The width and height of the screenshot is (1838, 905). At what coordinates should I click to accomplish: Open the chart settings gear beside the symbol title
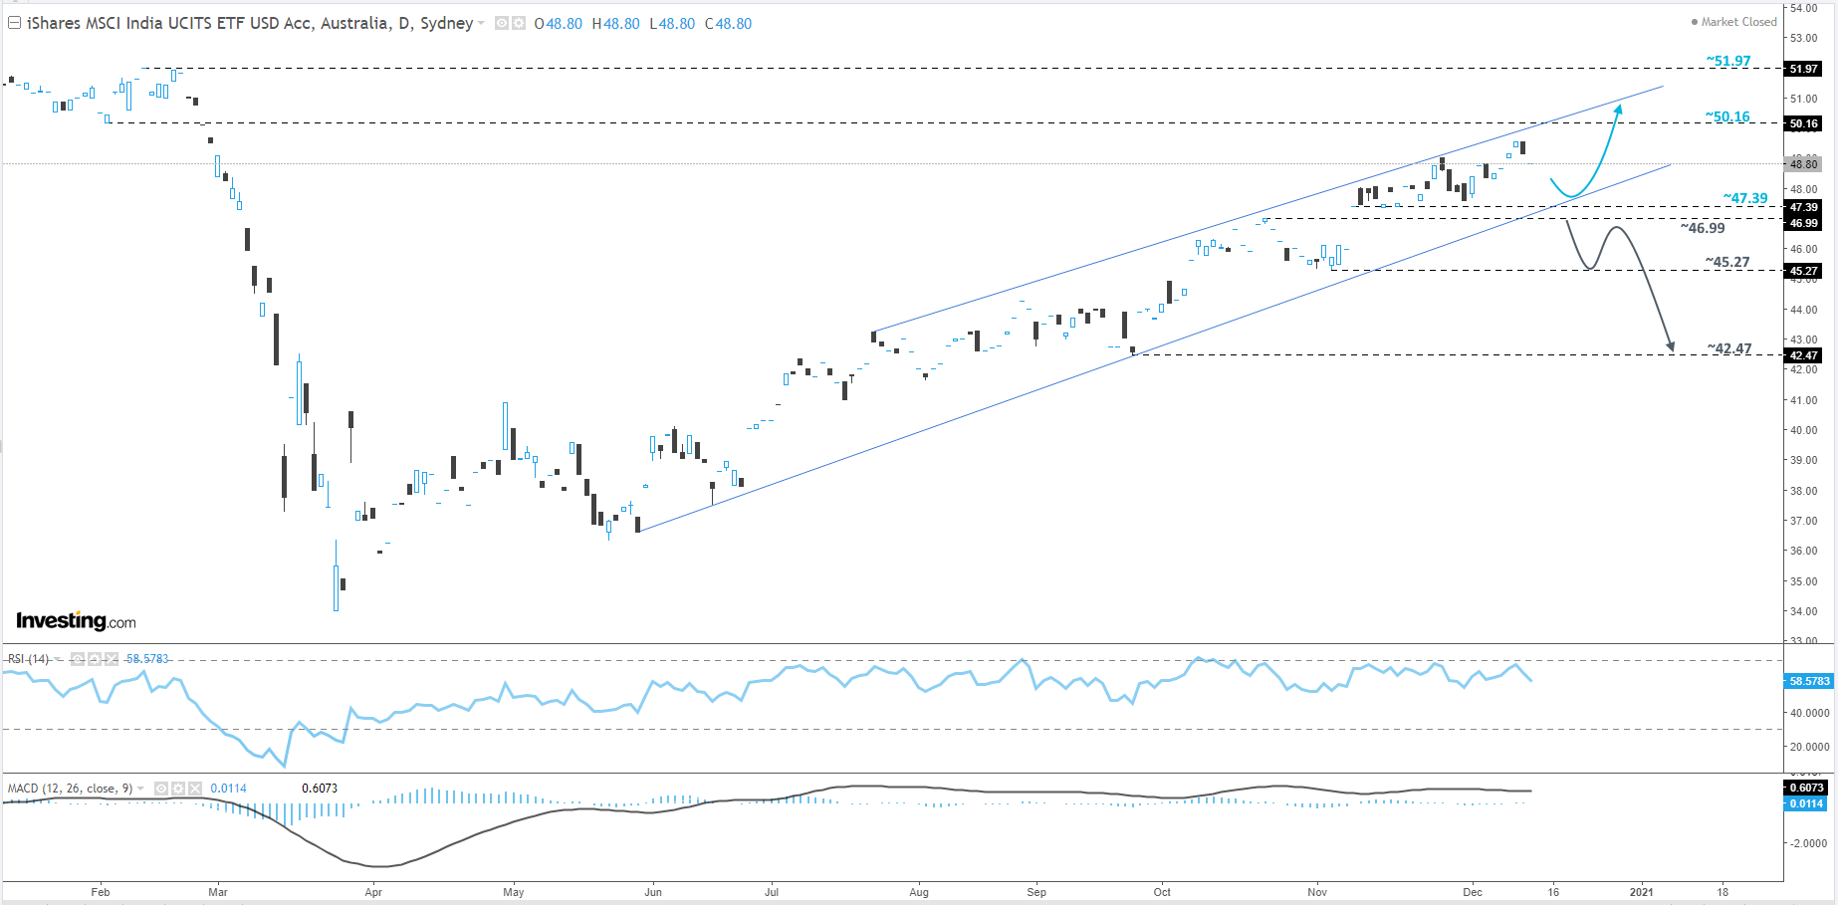(519, 23)
